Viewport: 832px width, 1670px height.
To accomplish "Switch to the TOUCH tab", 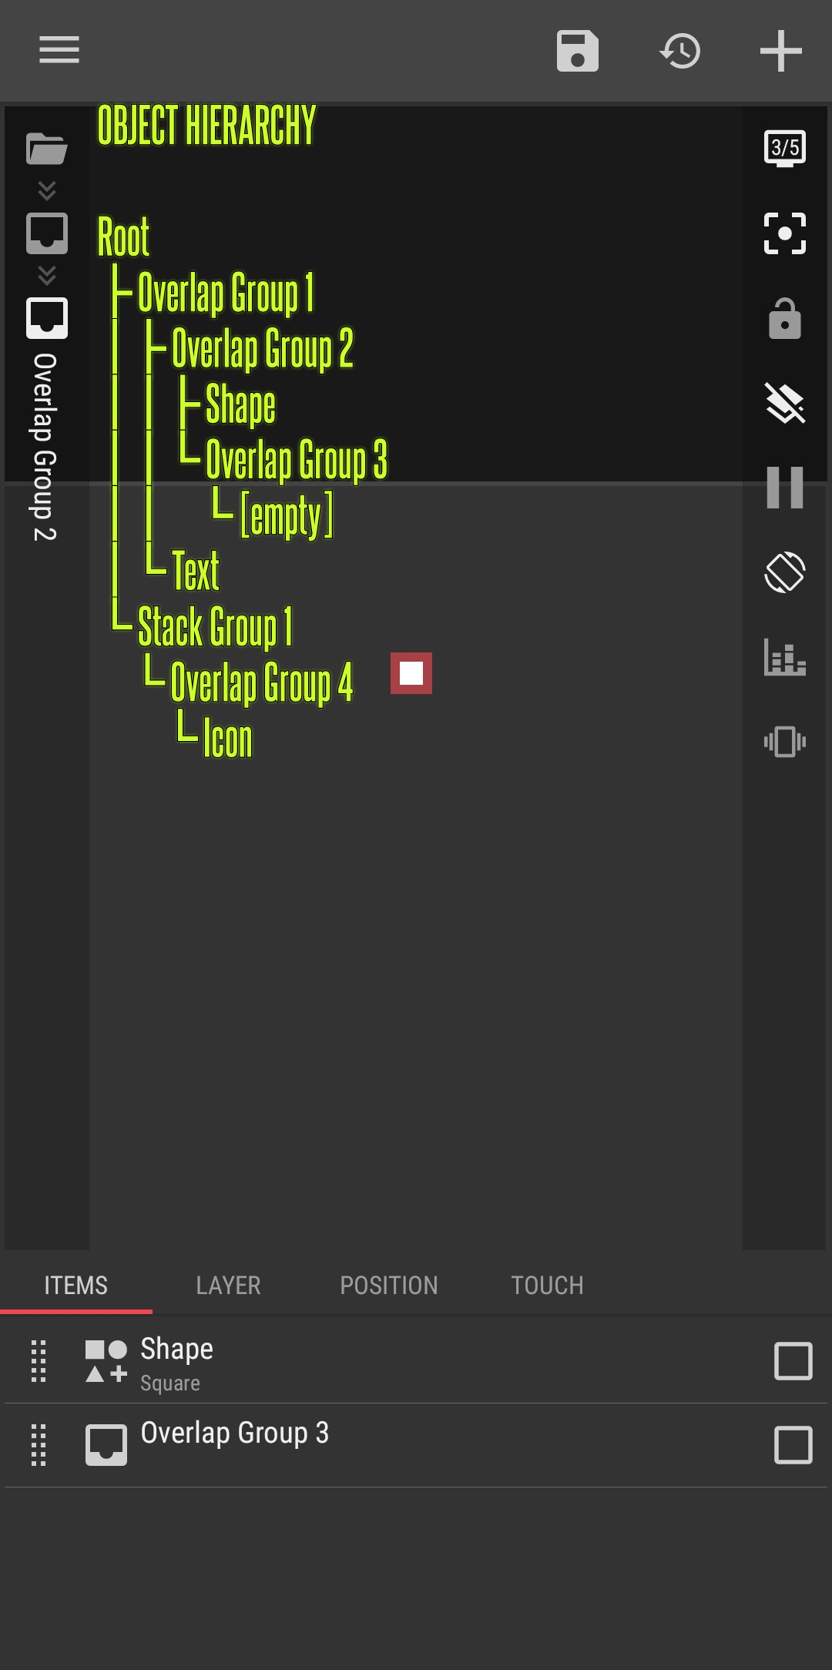I will pos(547,1286).
